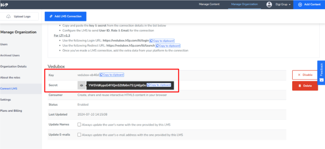This screenshot has width=325, height=149.
Task: Click the Enabled status value
Action: (x=83, y=105)
